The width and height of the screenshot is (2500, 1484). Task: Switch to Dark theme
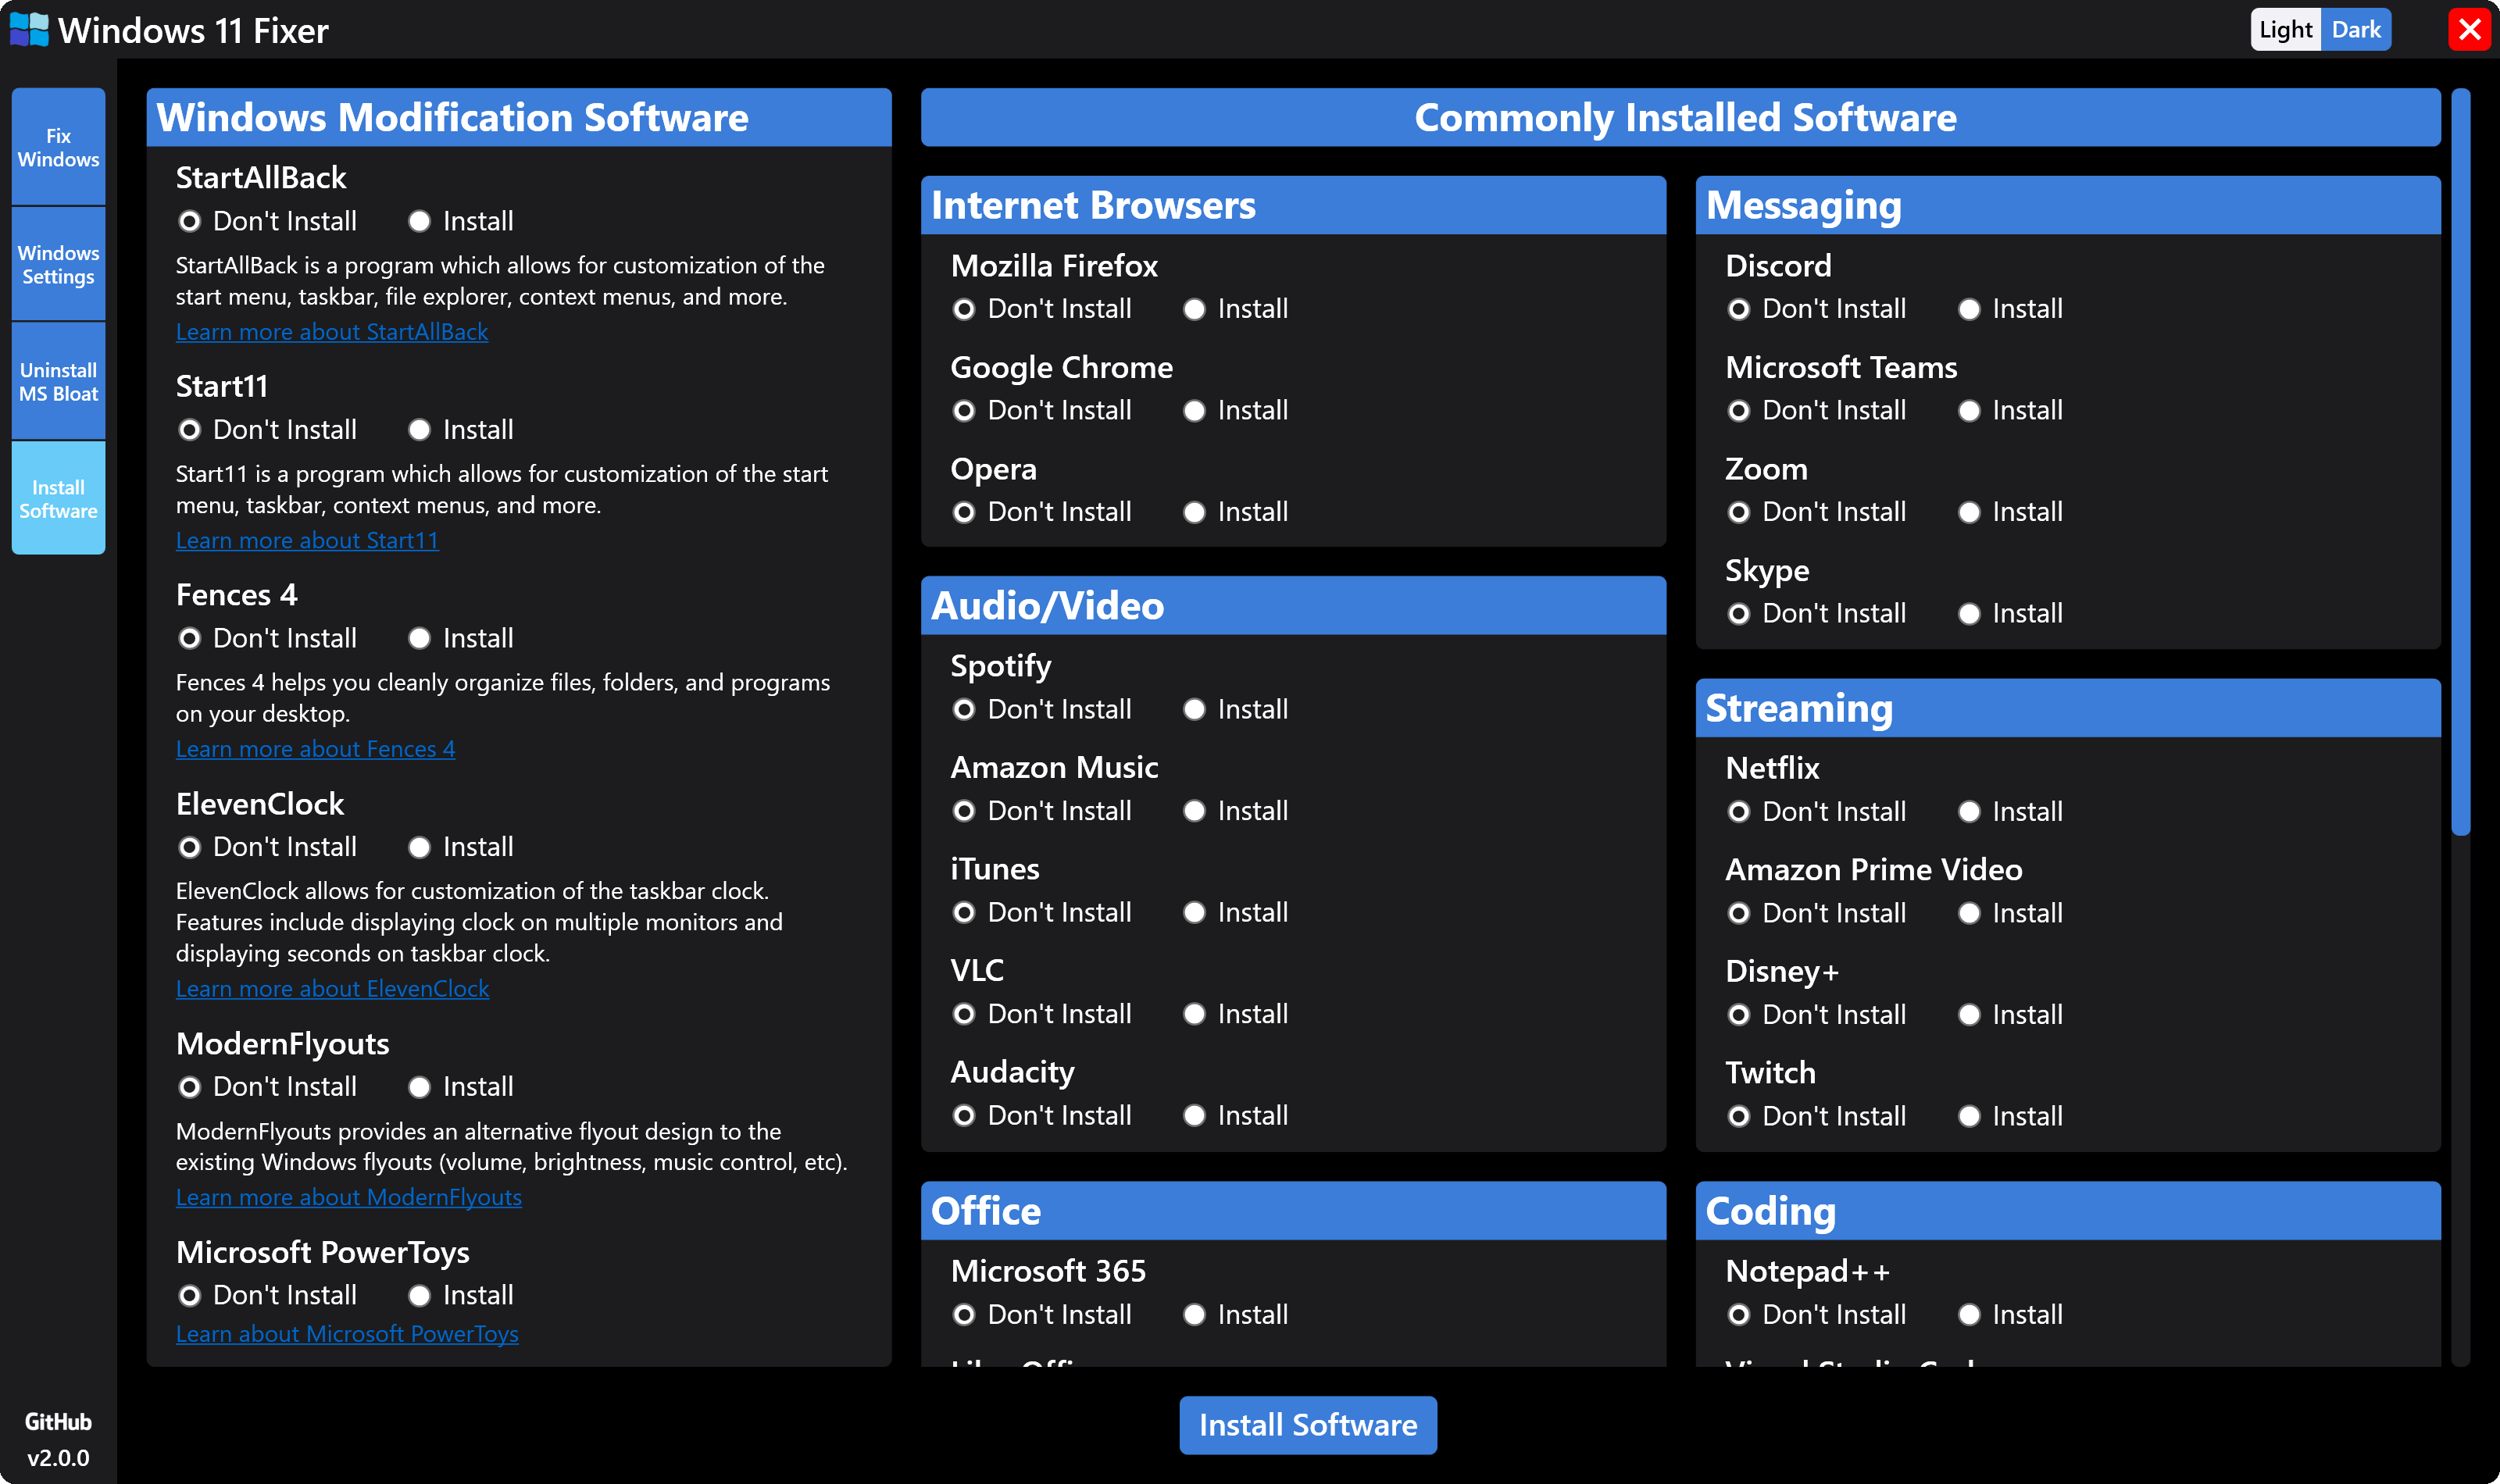click(x=2355, y=30)
